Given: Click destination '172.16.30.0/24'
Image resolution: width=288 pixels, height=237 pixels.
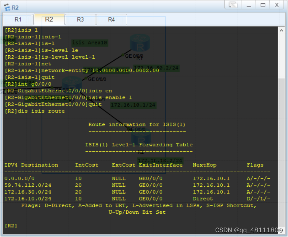Looking at the screenshot, I should tap(28, 192).
